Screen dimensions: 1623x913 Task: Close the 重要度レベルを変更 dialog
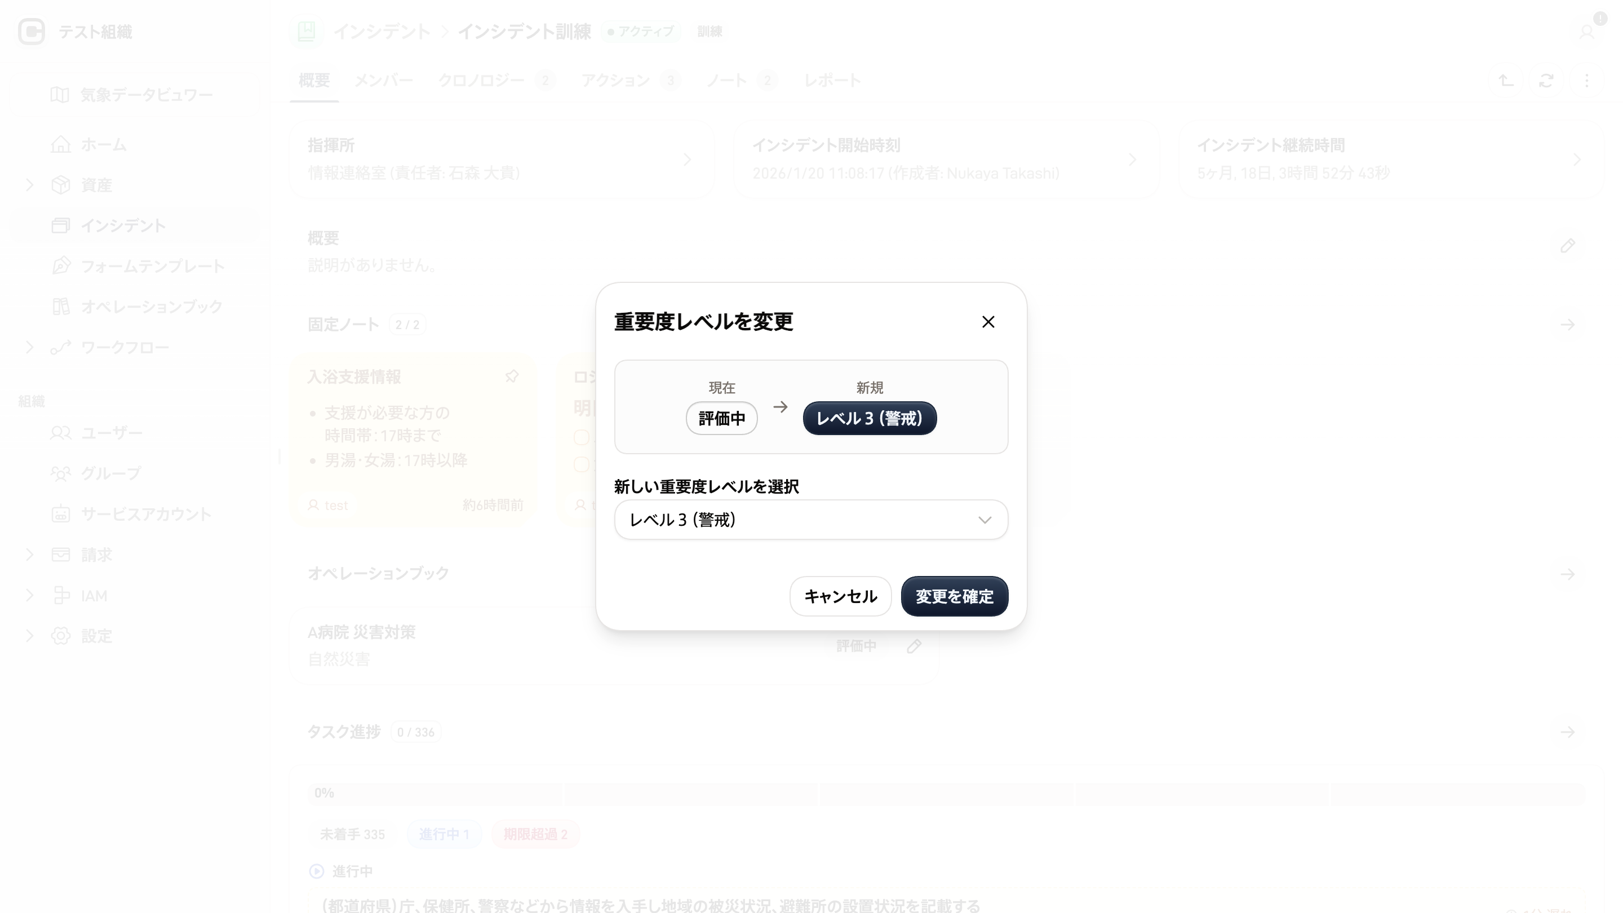[x=988, y=322]
